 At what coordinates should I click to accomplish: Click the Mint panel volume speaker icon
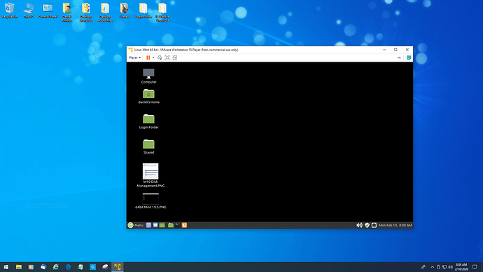(x=359, y=225)
